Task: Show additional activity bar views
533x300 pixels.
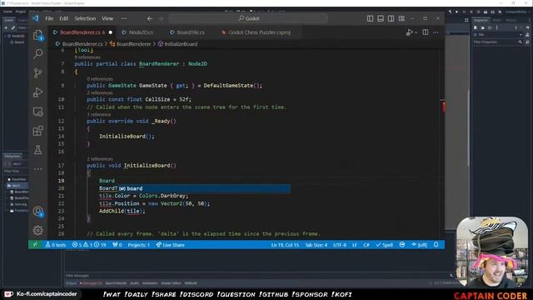Action: 38,168
